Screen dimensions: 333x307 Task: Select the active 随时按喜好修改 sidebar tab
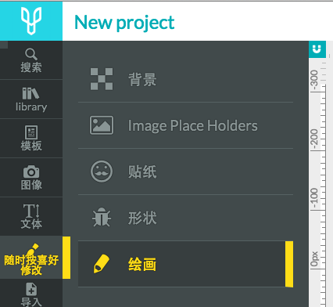[31, 258]
